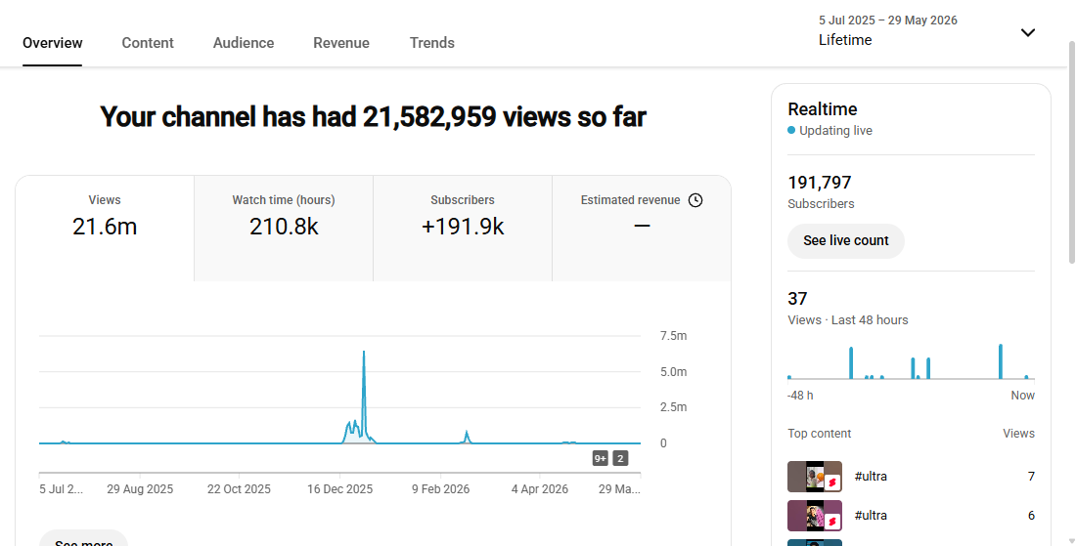The image size is (1076, 546).
Task: Switch to the Content tab
Action: tap(148, 42)
